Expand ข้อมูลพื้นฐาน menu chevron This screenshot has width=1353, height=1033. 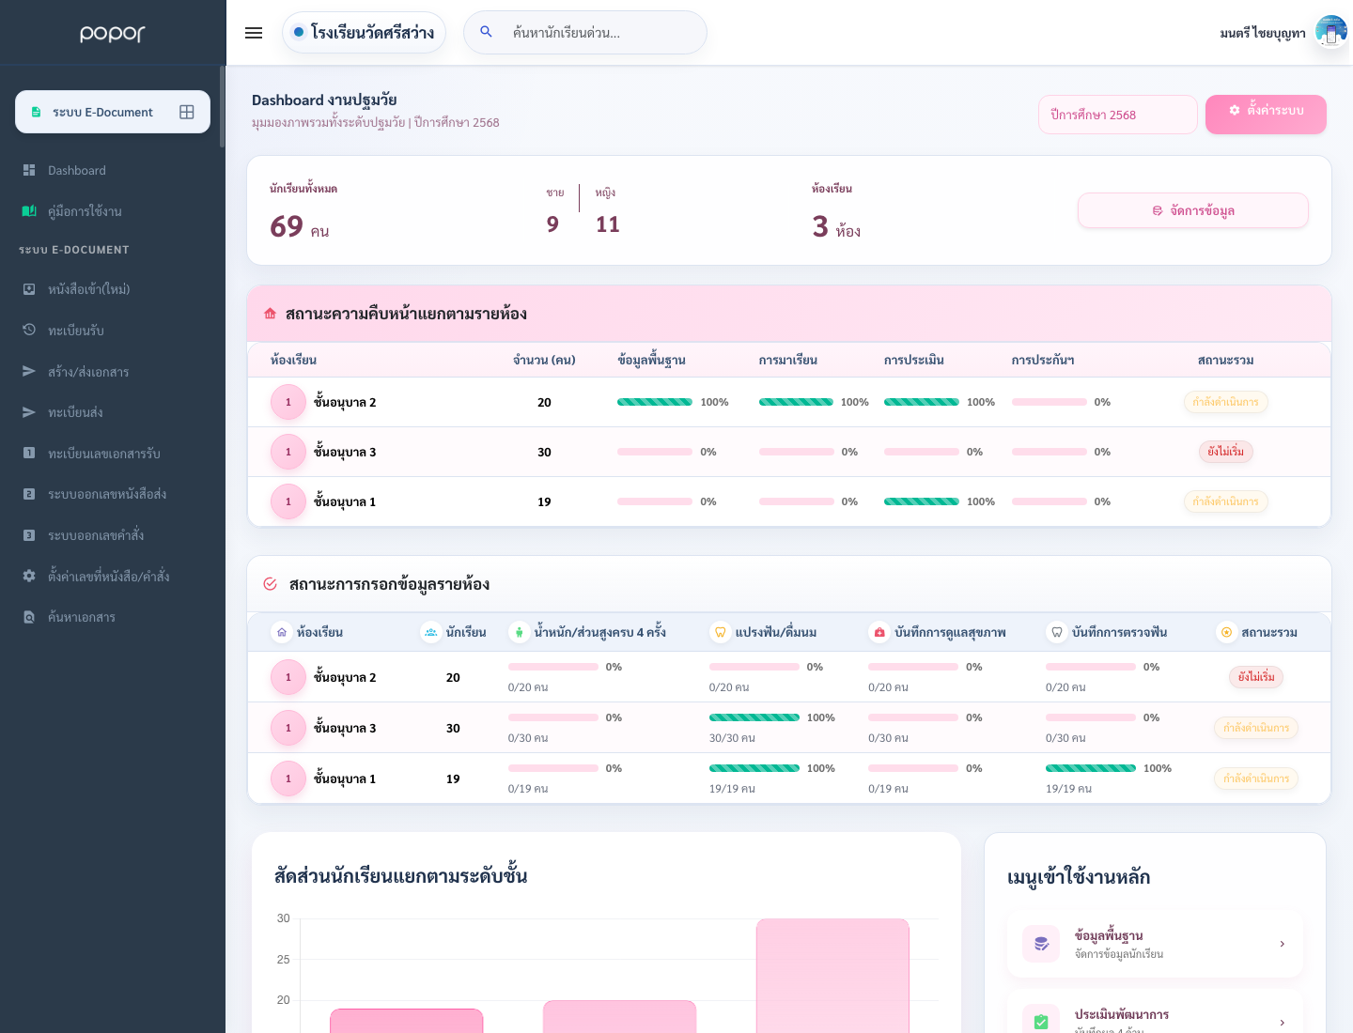pyautogui.click(x=1283, y=944)
